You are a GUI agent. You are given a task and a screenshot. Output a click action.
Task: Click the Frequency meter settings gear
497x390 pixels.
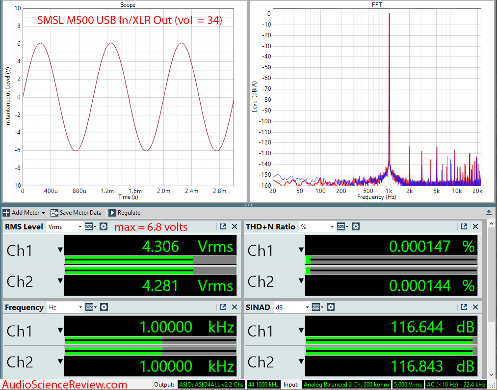(104, 307)
